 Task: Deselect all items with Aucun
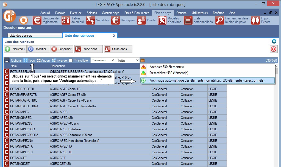43,61
